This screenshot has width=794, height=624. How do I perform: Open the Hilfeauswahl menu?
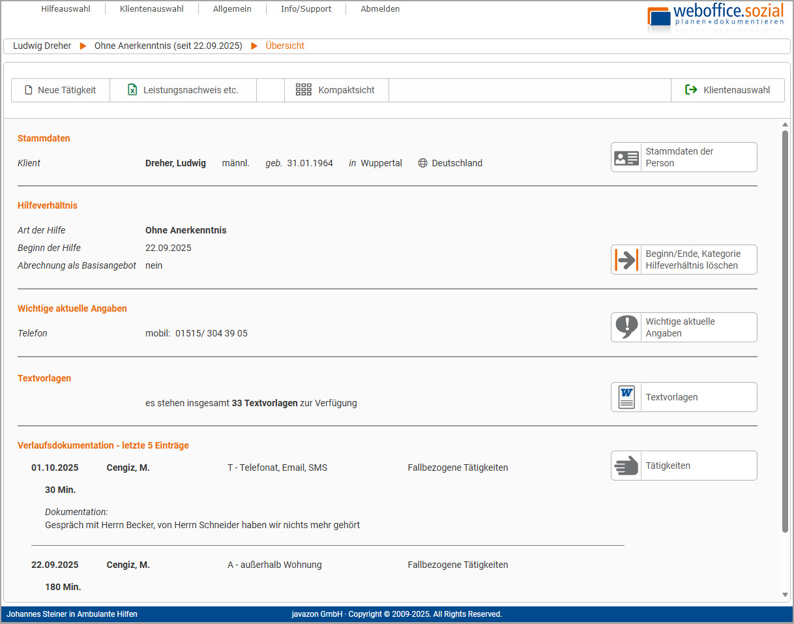[65, 9]
